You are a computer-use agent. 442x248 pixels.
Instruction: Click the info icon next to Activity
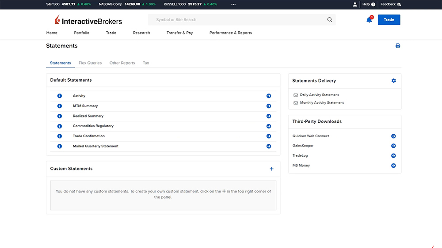tap(60, 96)
